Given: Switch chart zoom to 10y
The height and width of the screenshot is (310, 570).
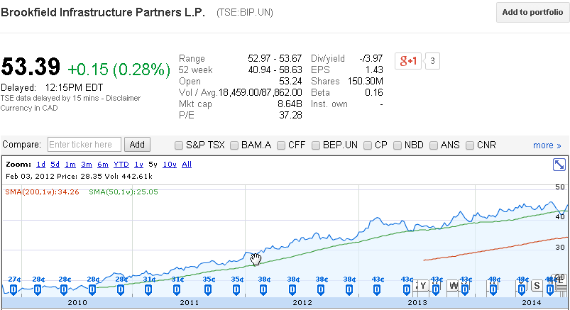Looking at the screenshot, I should coord(170,165).
